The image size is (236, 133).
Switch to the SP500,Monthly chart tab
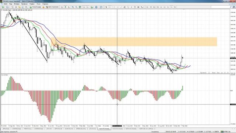81,129
